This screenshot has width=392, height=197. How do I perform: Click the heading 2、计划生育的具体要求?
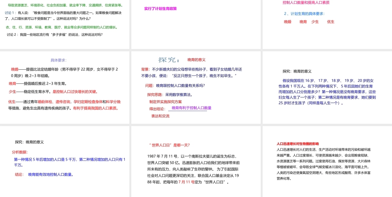tap(304, 14)
